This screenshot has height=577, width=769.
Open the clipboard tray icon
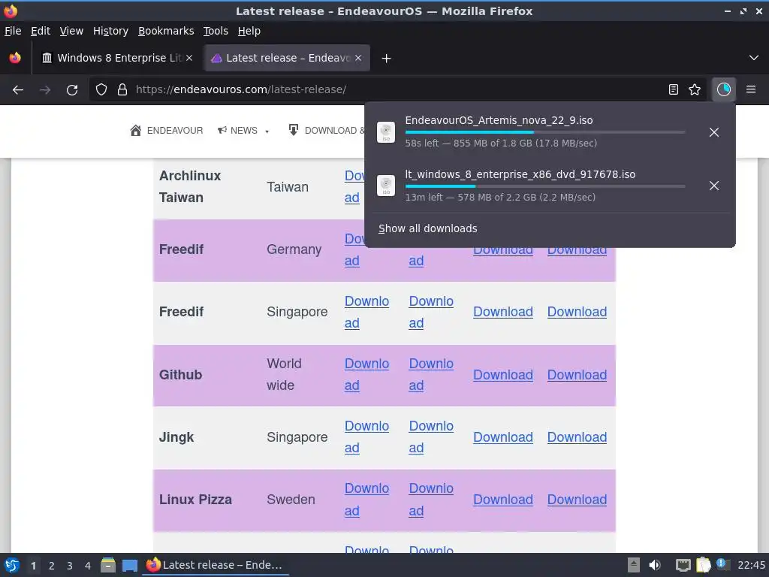703,565
